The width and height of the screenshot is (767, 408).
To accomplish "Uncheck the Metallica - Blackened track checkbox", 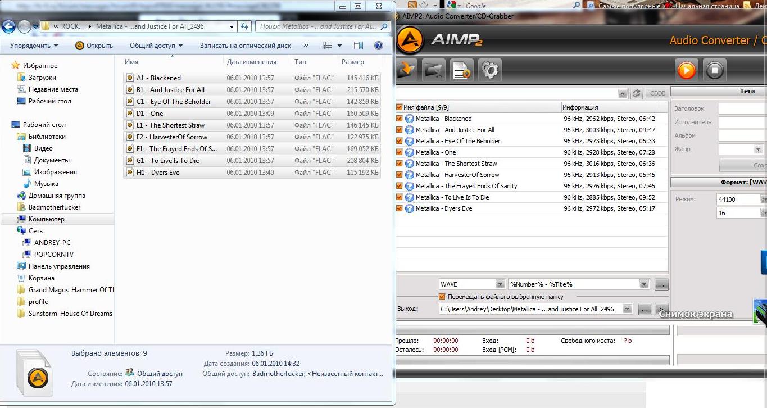I will [x=399, y=119].
